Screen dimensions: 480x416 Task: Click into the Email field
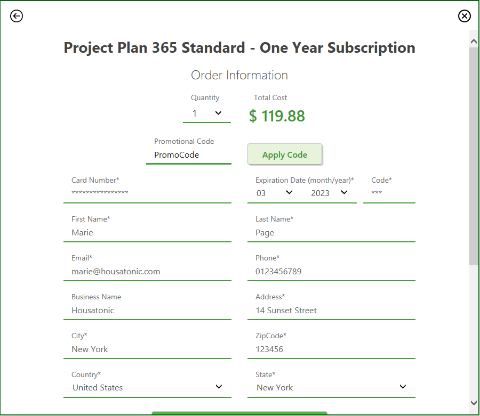click(147, 272)
